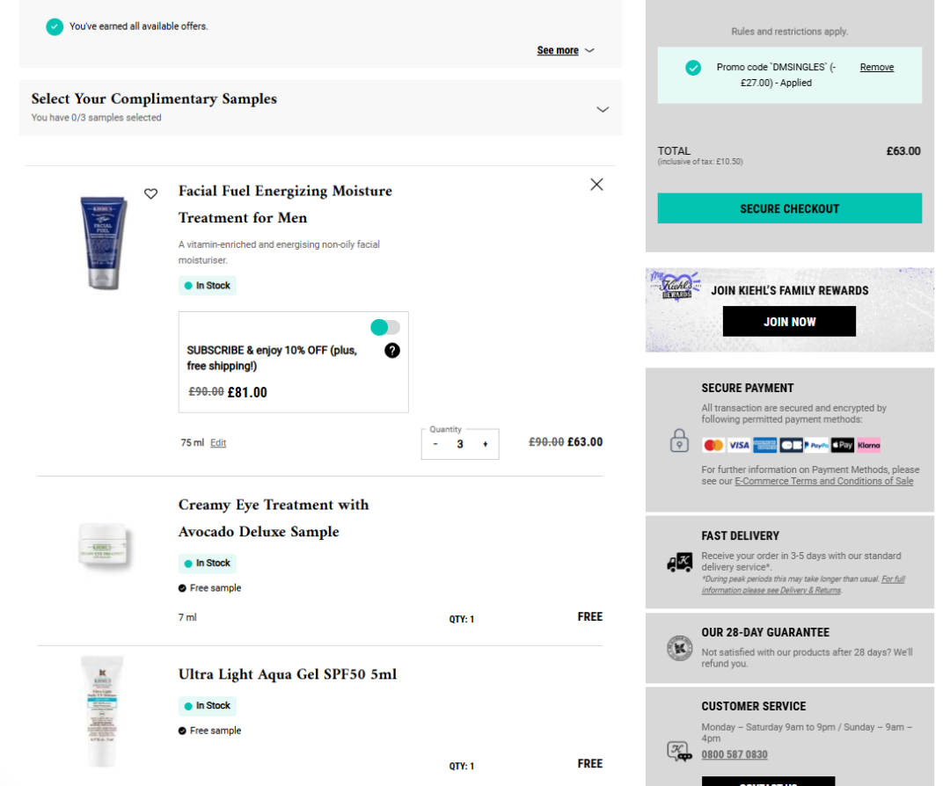Add Facial Fuel to wishlist heart
950x786 pixels.
coord(150,193)
